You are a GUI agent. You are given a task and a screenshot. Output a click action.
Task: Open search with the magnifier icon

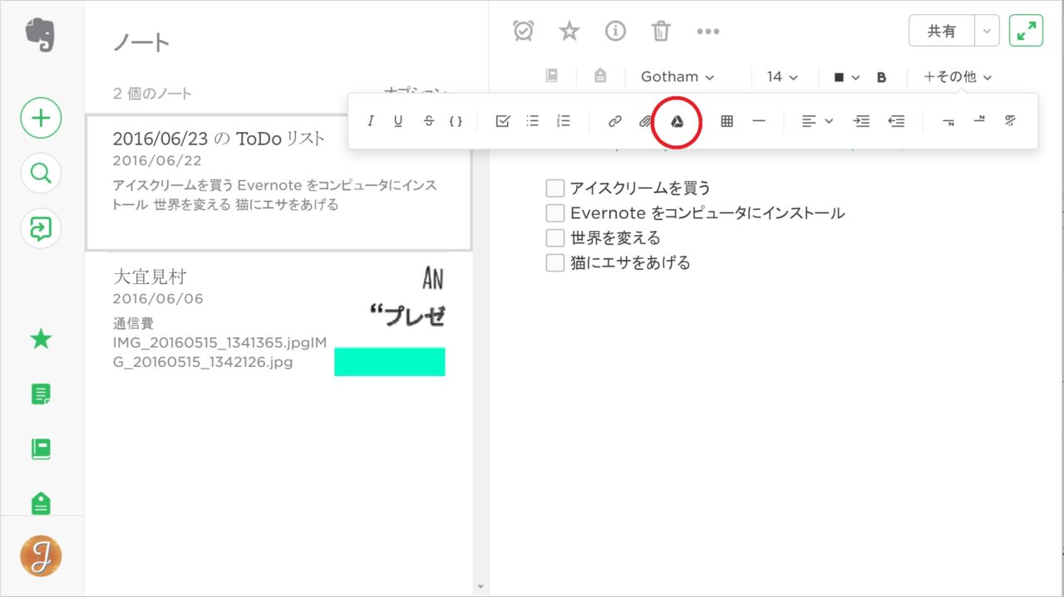point(41,174)
